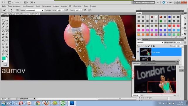Show more workspaces chevron
Image resolution: width=188 pixels, height=106 pixels.
pyautogui.click(x=157, y=2)
